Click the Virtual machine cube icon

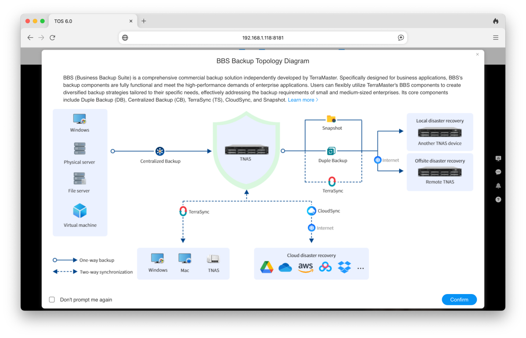coord(80,211)
